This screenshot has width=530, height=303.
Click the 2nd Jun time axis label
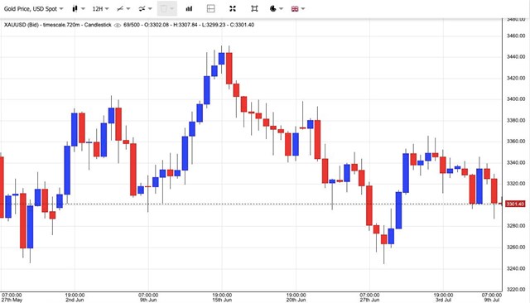click(x=75, y=300)
